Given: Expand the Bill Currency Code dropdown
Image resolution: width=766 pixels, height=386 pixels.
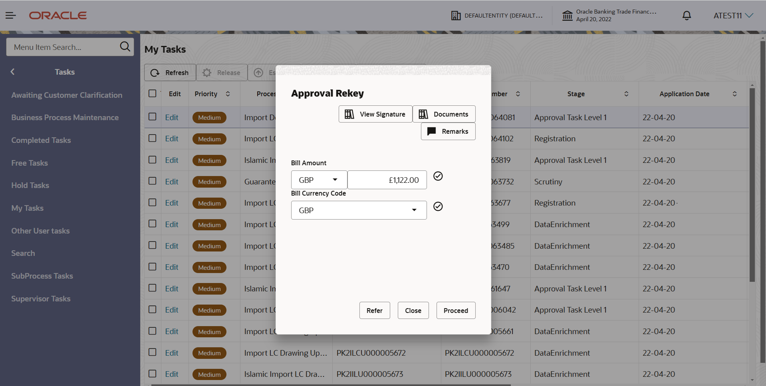Looking at the screenshot, I should coord(359,210).
